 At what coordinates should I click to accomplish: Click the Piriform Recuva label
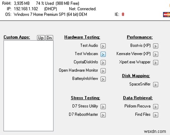[137, 106]
